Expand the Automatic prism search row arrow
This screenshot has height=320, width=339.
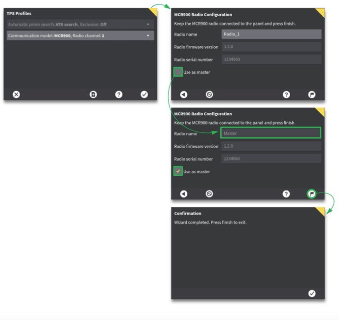tap(148, 24)
